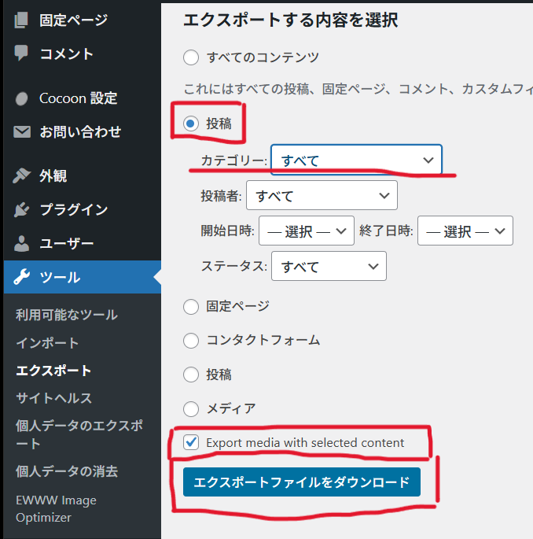The height and width of the screenshot is (539, 533).
Task: Open the 投稿者 dropdown list
Action: coord(322,195)
